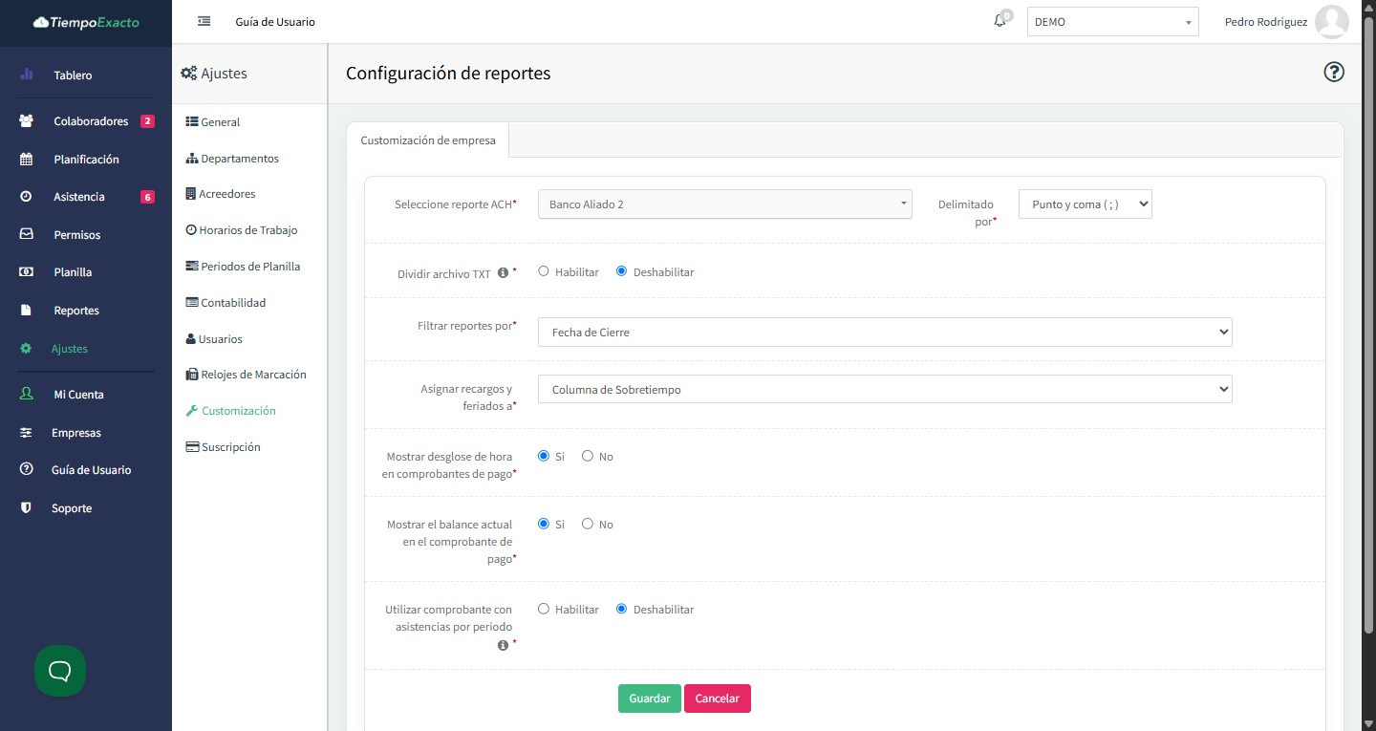Select No for Mostrar desglose de hora

click(588, 456)
